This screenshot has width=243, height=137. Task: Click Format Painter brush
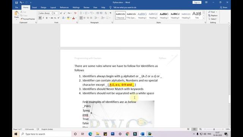click(x=22, y=19)
